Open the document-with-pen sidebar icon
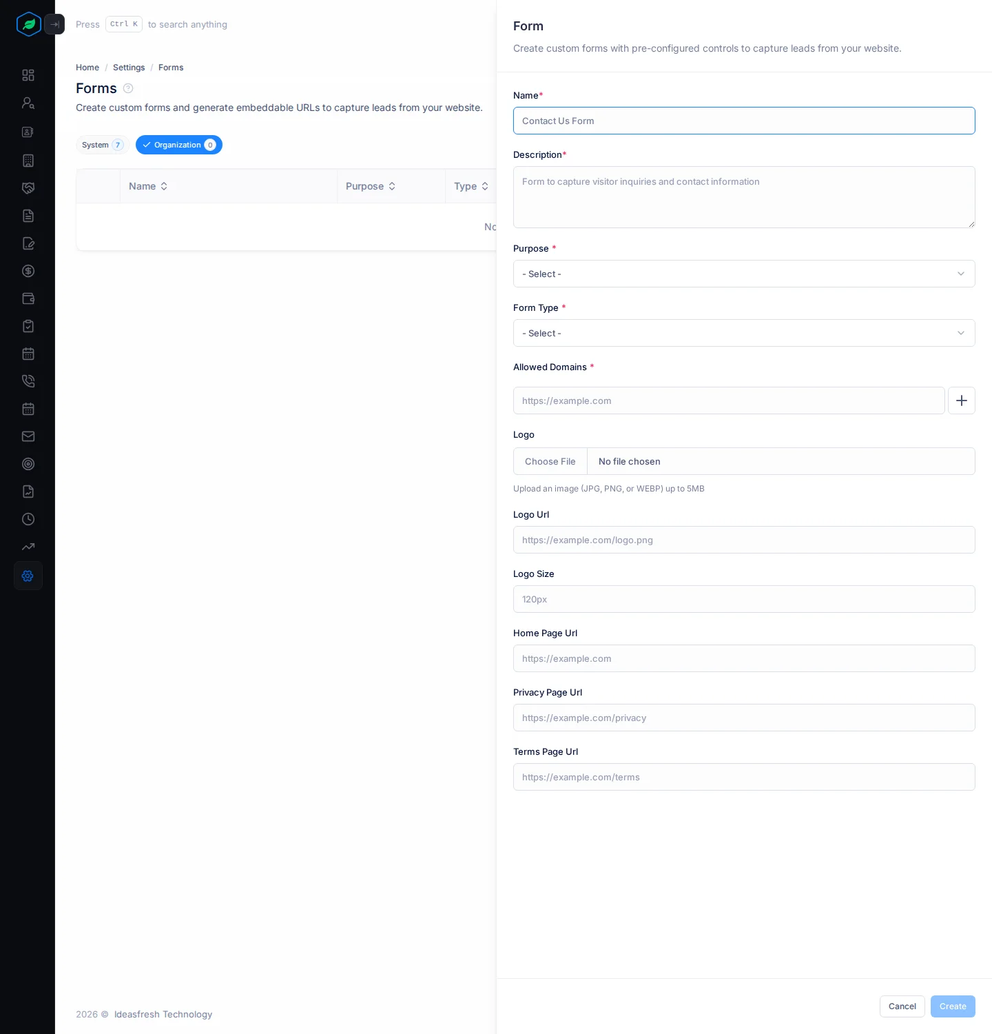992x1034 pixels. click(28, 243)
